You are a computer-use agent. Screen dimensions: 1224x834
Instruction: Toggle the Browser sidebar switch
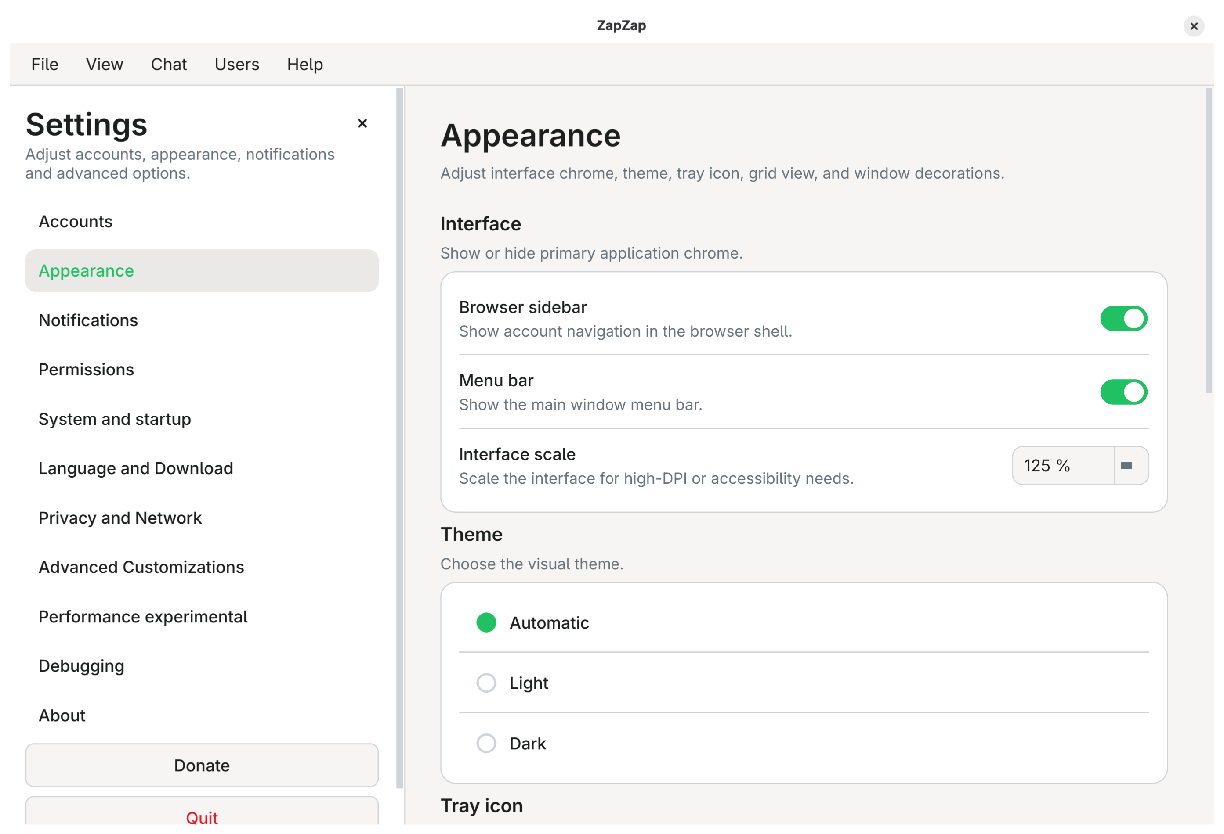1123,318
